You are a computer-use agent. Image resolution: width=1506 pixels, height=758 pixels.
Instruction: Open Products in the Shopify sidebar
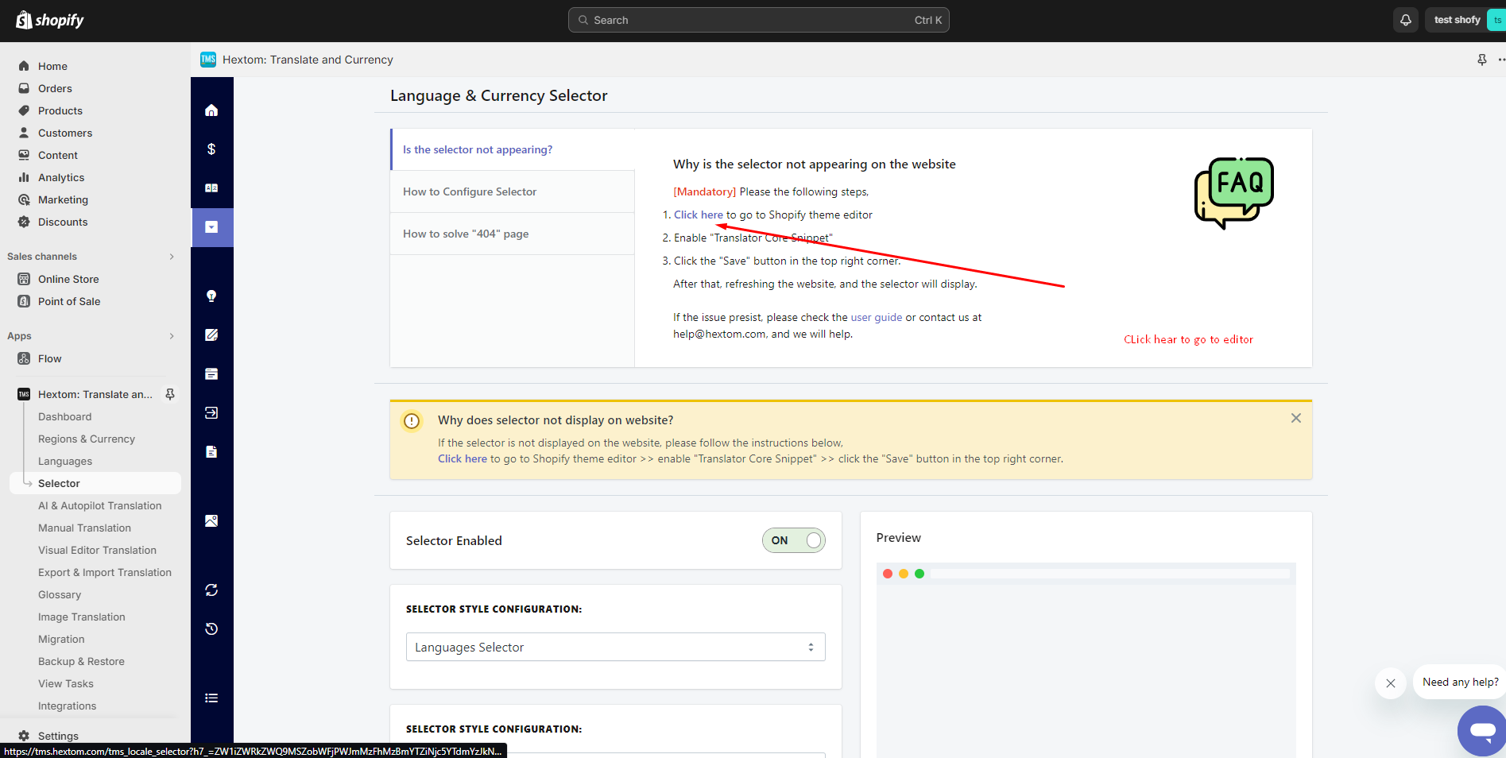pyautogui.click(x=60, y=110)
